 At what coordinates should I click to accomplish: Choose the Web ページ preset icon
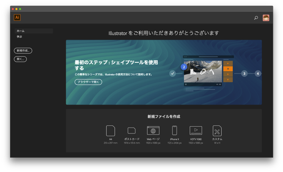click(x=153, y=130)
